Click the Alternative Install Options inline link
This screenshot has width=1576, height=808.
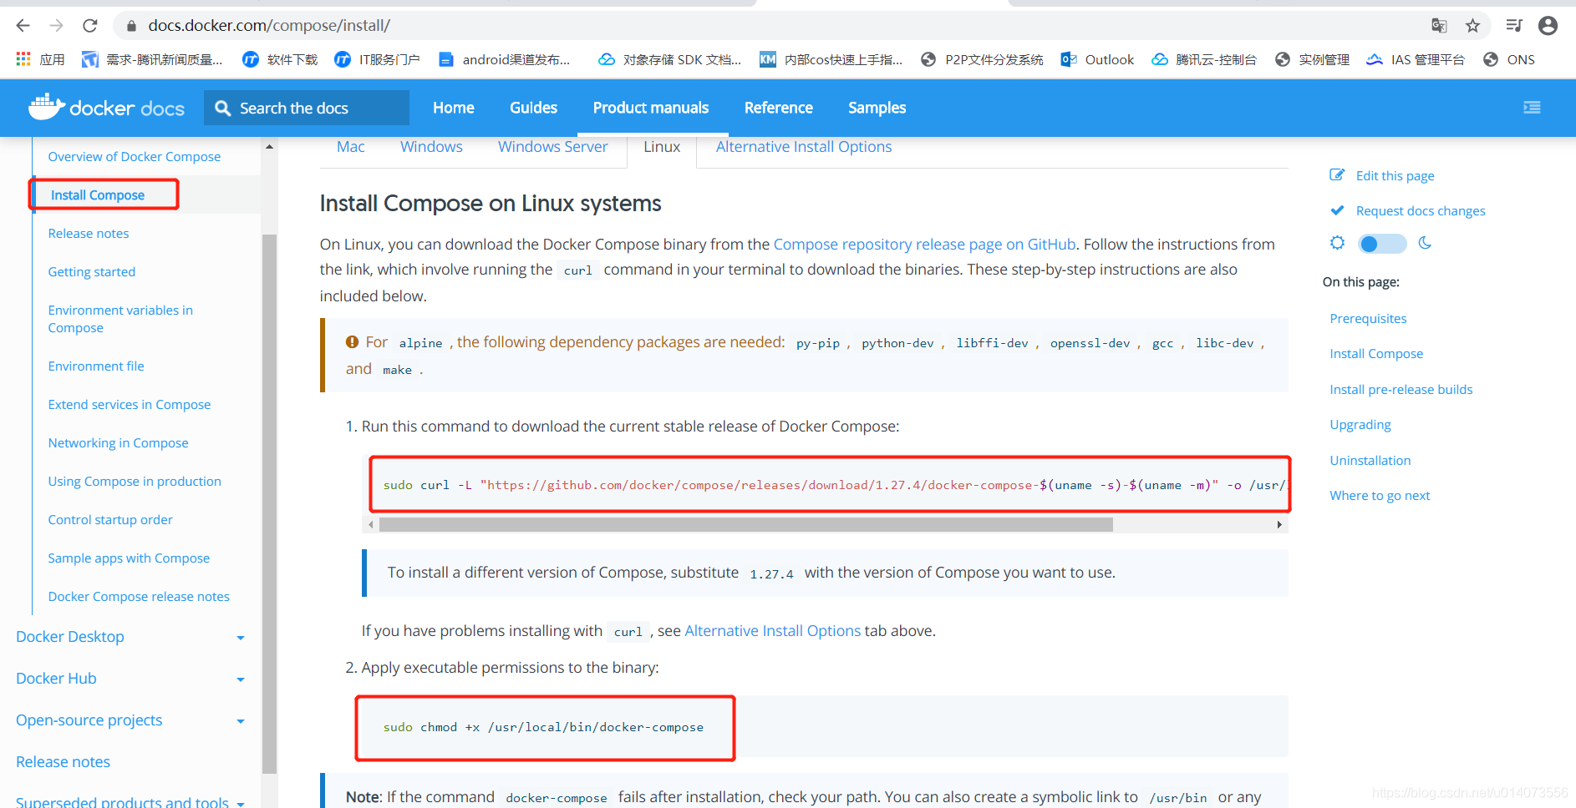(772, 631)
